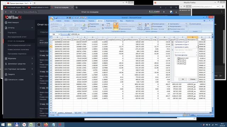
Task: Open the positionId column filter dropdown
Action: [x=61, y=40]
